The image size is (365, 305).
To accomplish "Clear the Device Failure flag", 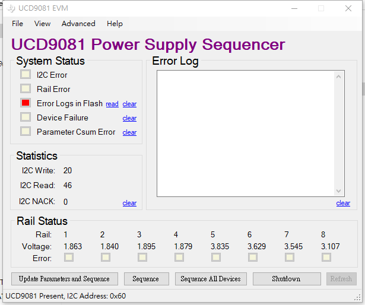I will coord(129,118).
